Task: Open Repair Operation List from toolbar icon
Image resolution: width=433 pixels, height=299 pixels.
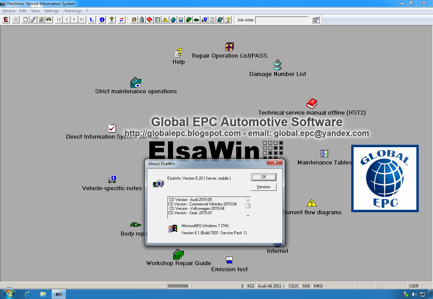Action: tap(134, 20)
